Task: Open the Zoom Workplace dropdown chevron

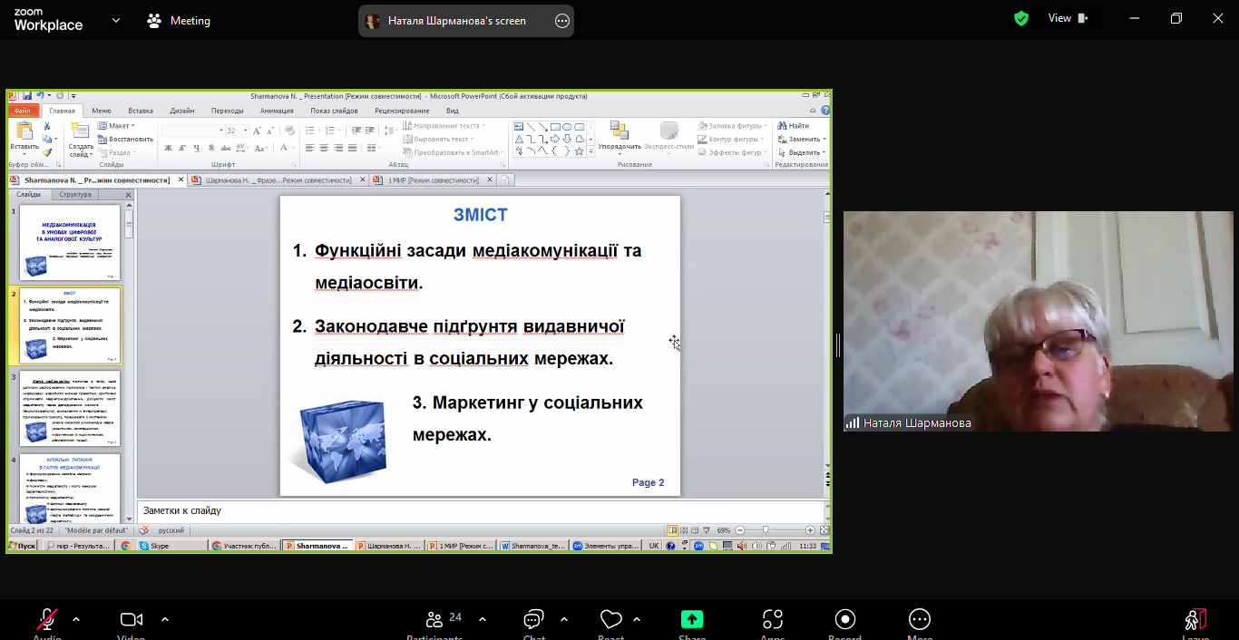Action: click(x=116, y=20)
